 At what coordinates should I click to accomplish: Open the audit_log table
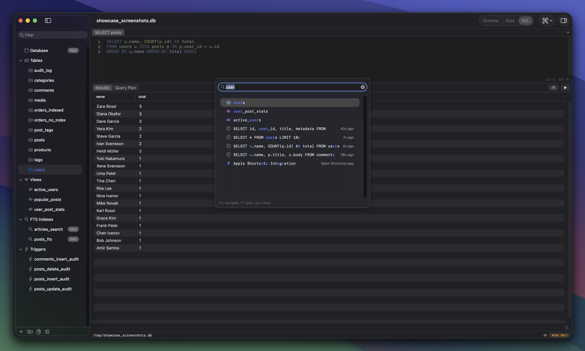(x=50, y=70)
